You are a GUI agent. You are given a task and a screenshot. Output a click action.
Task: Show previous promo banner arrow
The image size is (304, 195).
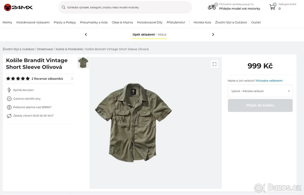(x=86, y=35)
